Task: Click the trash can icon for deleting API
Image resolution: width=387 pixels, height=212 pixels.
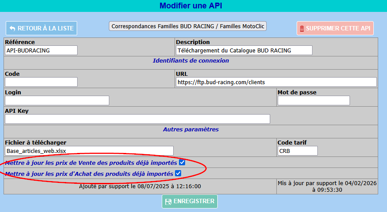Action: (301, 29)
